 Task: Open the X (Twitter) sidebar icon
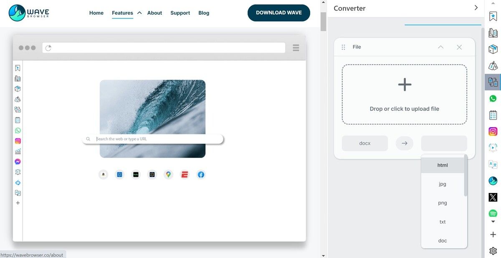tap(493, 197)
